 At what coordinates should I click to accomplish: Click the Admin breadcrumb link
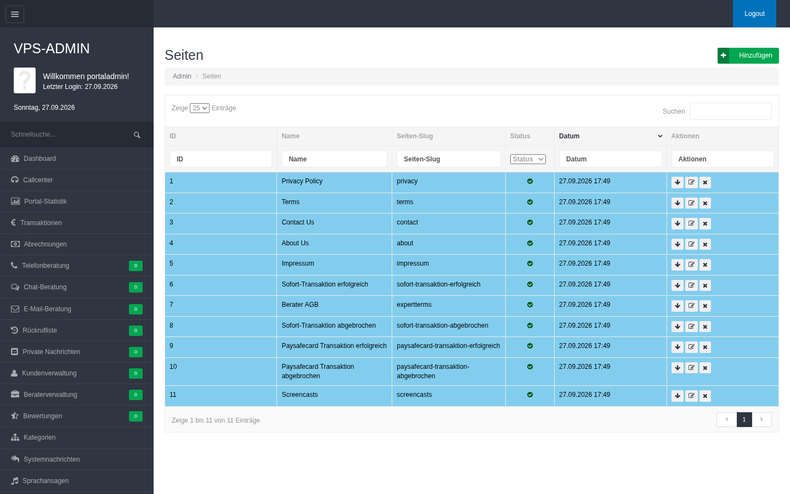182,76
